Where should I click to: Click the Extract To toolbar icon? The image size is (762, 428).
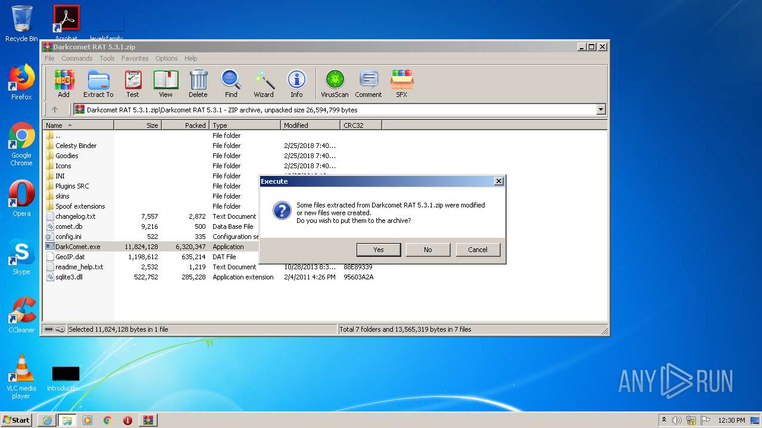click(98, 83)
